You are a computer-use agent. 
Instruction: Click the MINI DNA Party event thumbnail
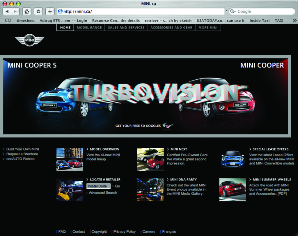(150, 189)
